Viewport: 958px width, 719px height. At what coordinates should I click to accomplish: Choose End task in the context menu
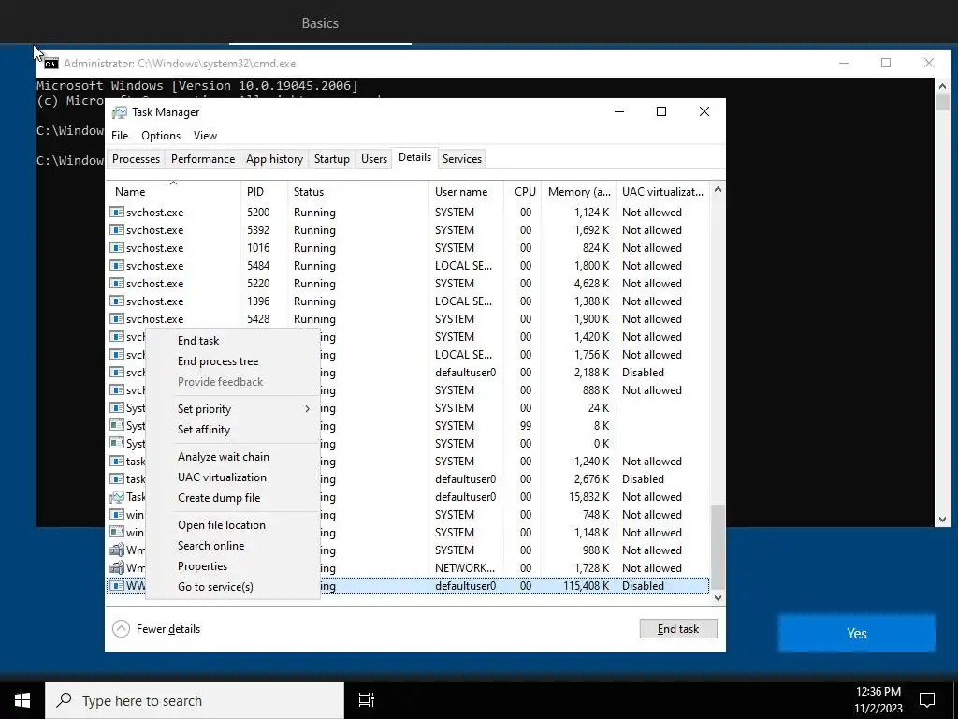[x=198, y=341]
